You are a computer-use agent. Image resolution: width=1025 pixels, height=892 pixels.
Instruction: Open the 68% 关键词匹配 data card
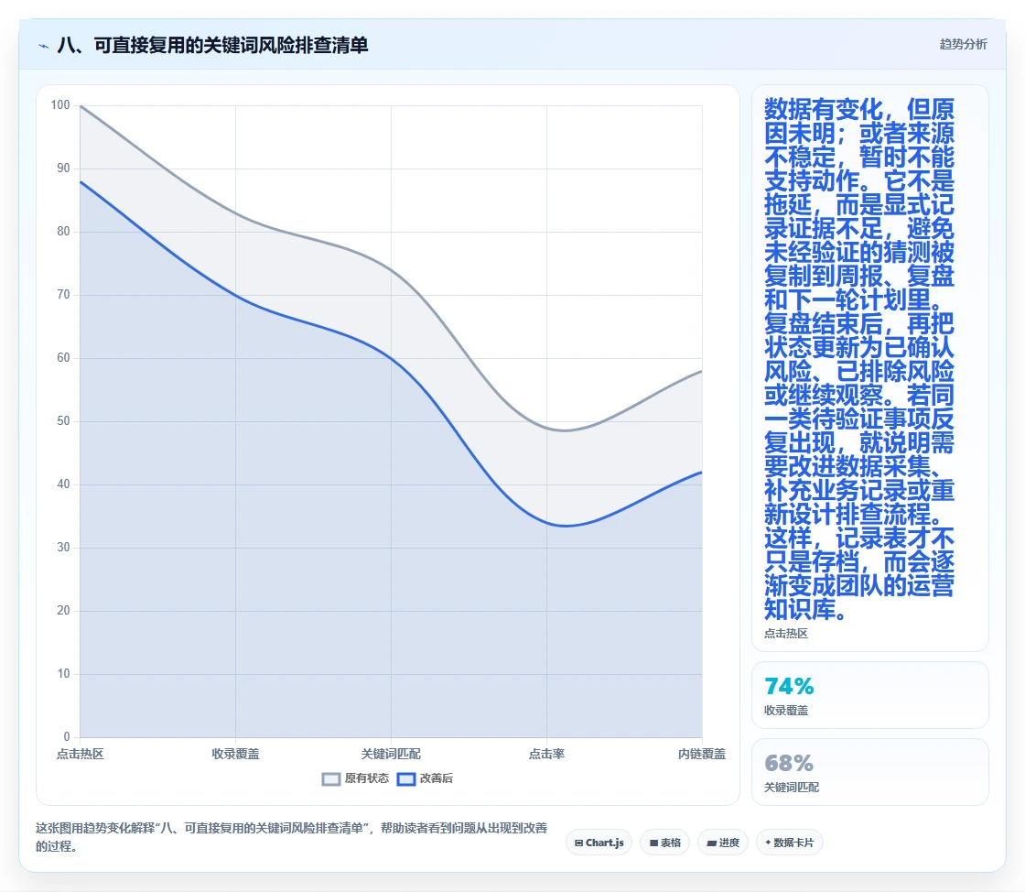pyautogui.click(x=870, y=772)
